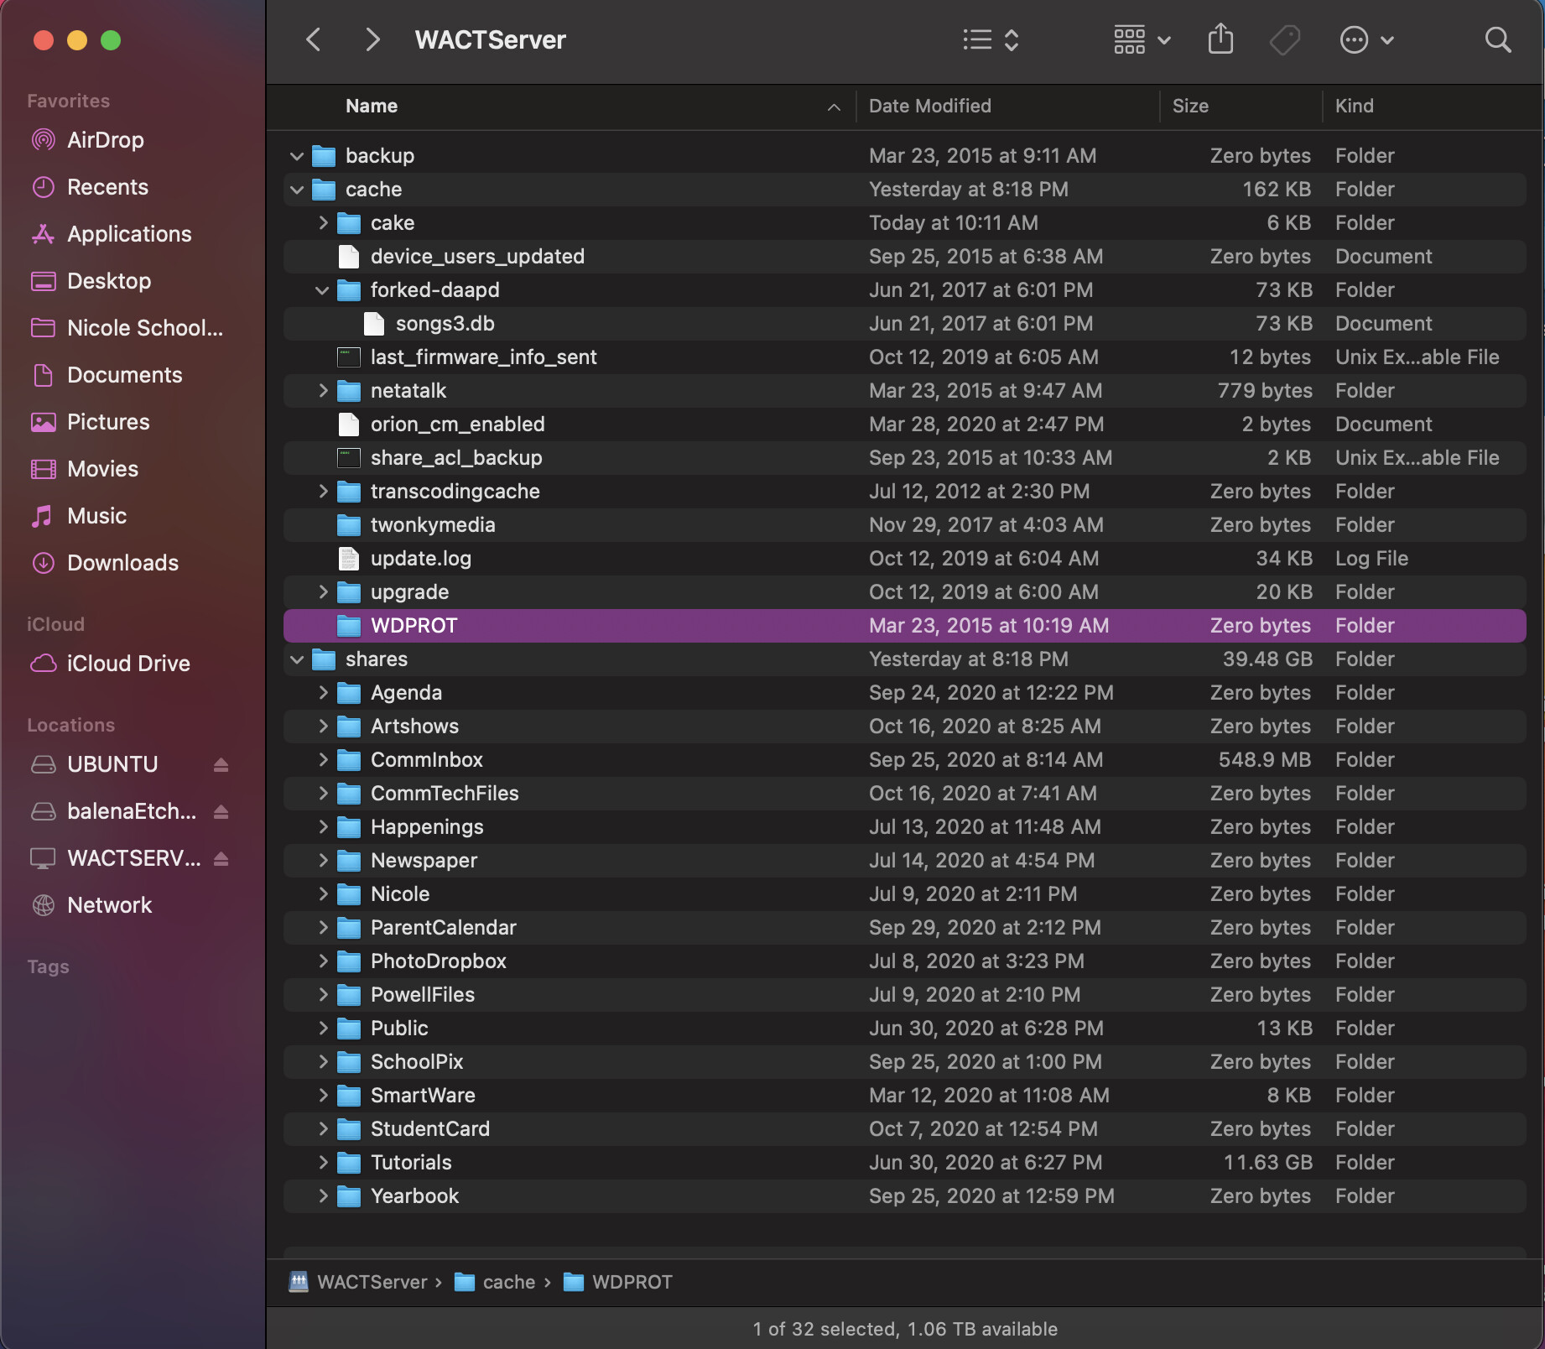Select the Public folder
This screenshot has height=1349, width=1545.
tap(904, 1029)
